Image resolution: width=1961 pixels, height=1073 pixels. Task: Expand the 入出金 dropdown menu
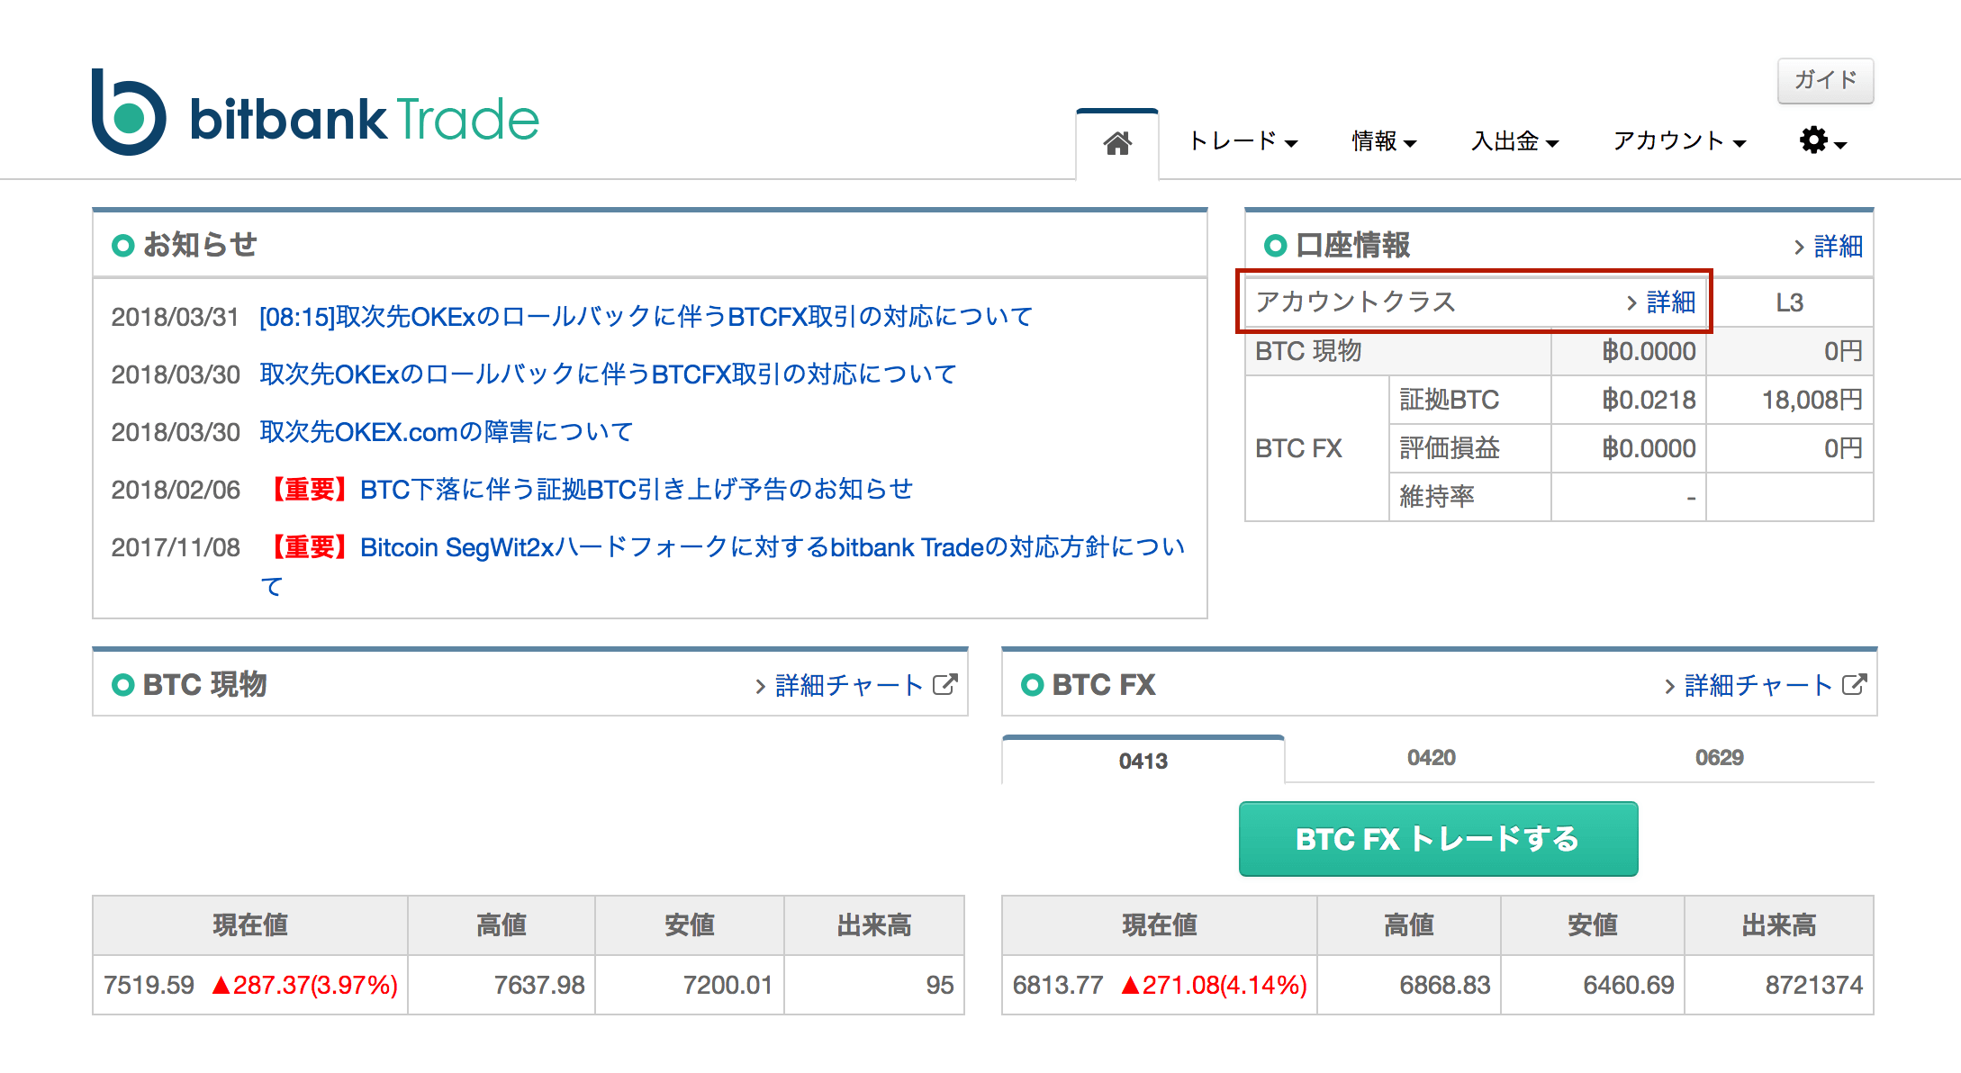coord(1514,141)
